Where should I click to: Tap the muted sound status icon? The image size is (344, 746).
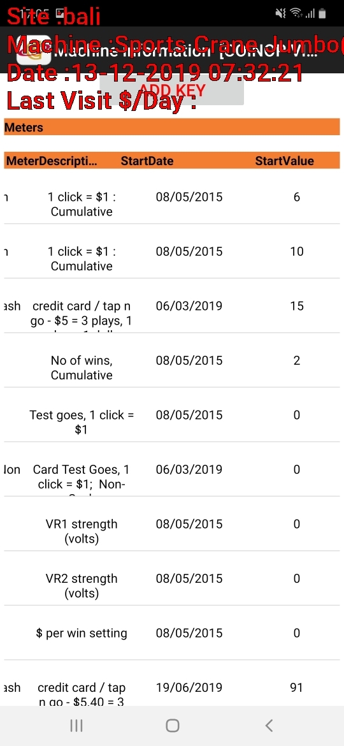[281, 13]
